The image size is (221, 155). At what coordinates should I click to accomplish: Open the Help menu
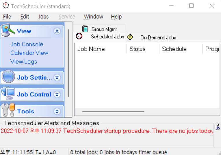[116, 17]
